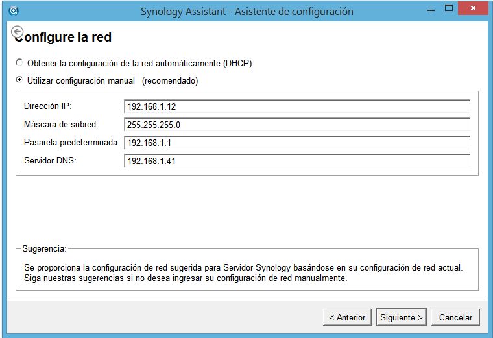
Task: Click the 'Dirección IP:' label
Action: pyautogui.click(x=48, y=106)
